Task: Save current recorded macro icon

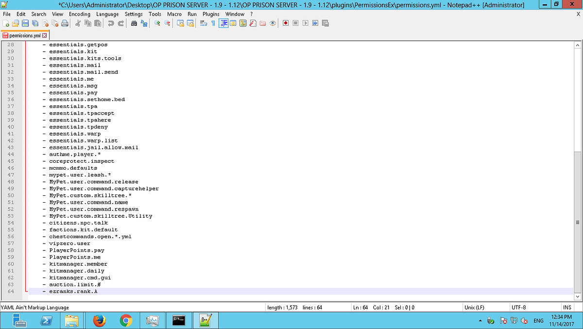Action: tap(325, 23)
